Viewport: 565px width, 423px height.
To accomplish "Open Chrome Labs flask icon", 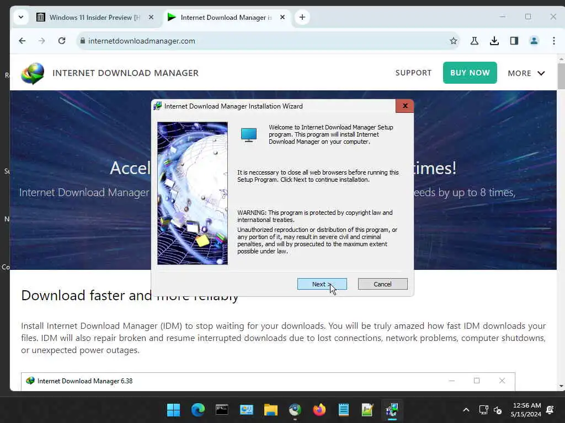I will [x=474, y=41].
